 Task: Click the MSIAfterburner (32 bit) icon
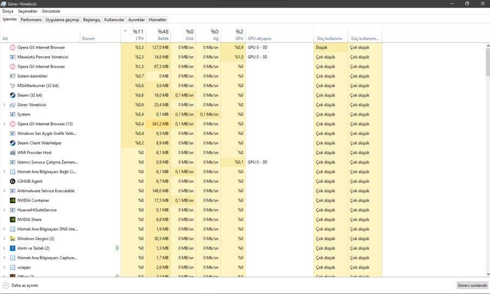[13, 85]
